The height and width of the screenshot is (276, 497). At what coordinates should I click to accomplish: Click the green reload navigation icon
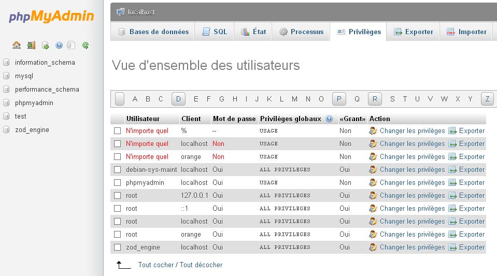pos(86,46)
